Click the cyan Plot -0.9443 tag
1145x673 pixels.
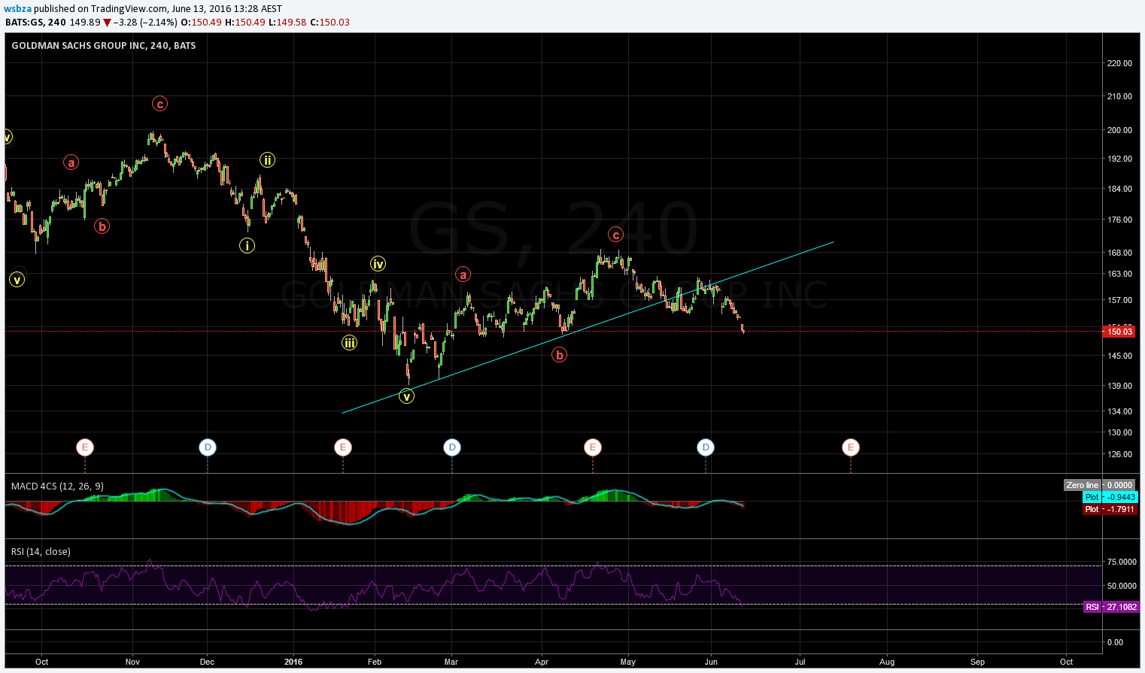tap(1110, 497)
